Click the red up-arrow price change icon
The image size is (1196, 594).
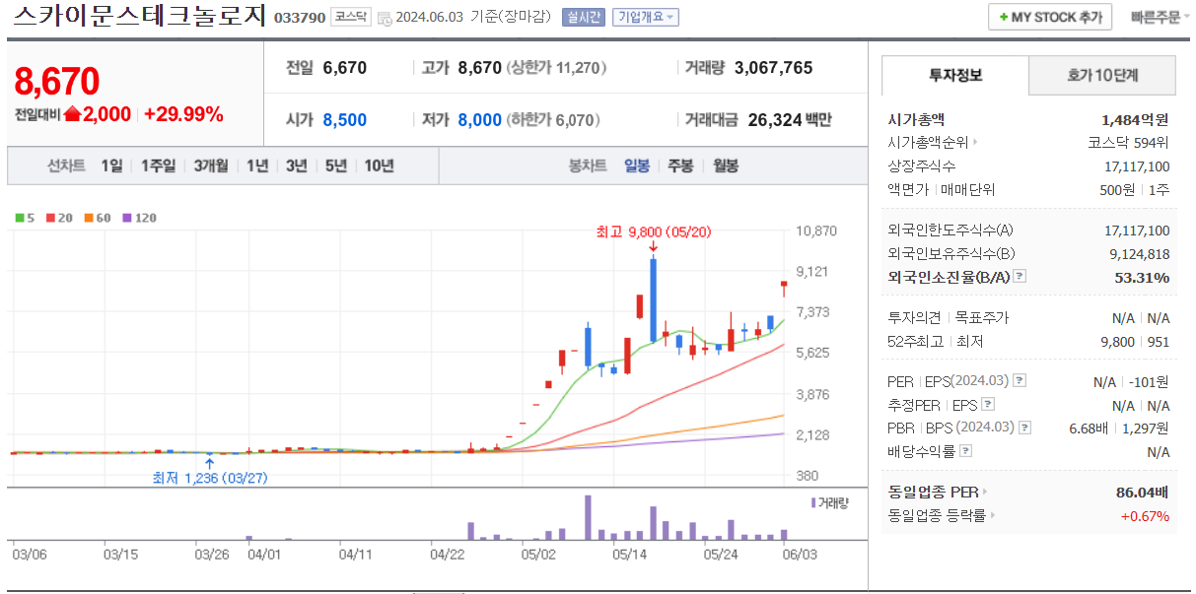pos(72,114)
